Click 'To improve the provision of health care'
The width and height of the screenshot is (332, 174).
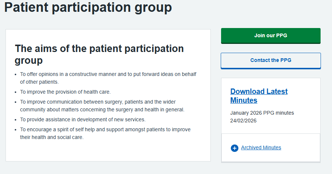click(65, 92)
